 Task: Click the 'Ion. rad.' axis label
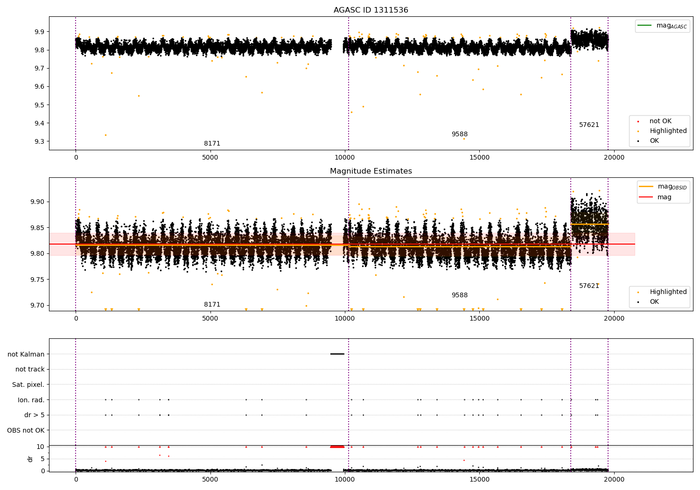[31, 400]
